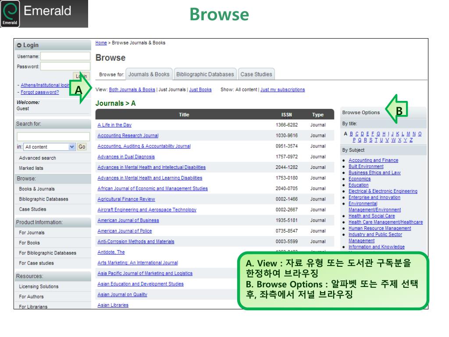Open Accounting, Auditing & Accountability Journal
The width and height of the screenshot is (449, 337).
pos(144,146)
